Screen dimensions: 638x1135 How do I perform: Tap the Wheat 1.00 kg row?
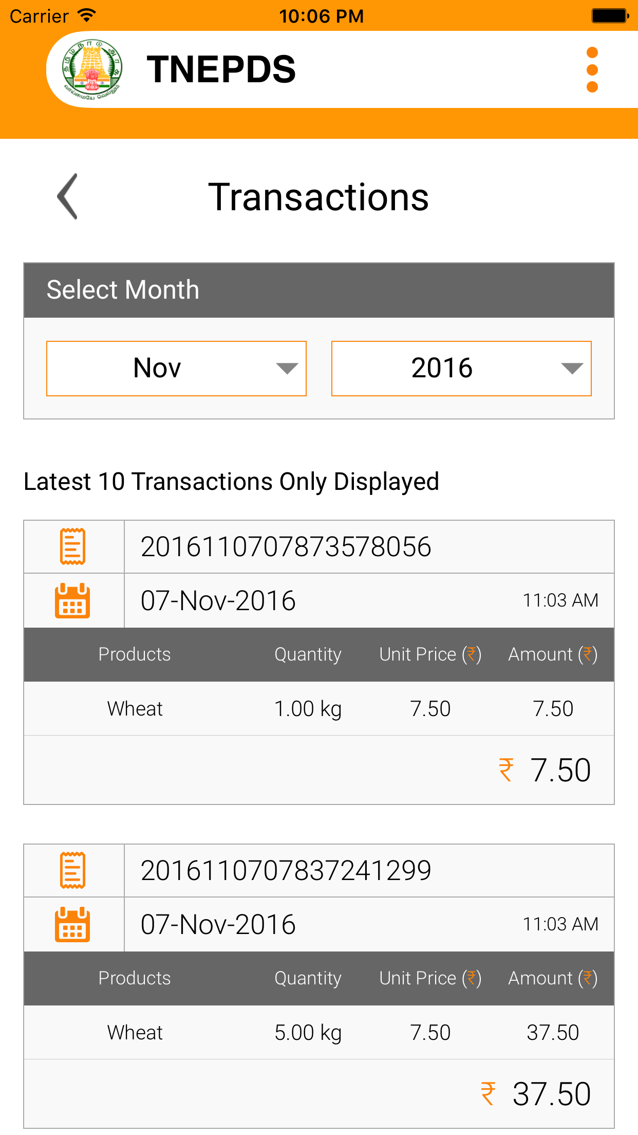click(x=319, y=708)
